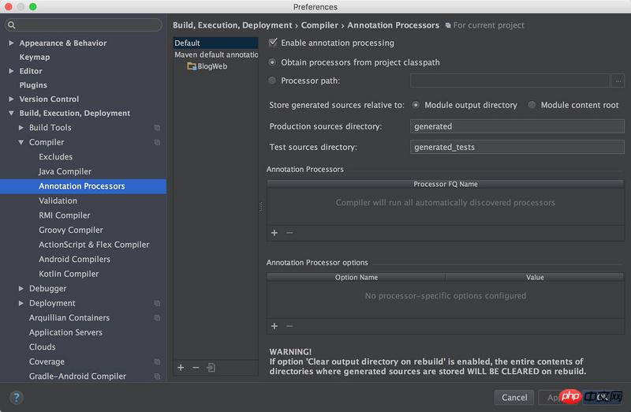The height and width of the screenshot is (412, 631).
Task: Click the search magnifier icon
Action: coord(11,25)
